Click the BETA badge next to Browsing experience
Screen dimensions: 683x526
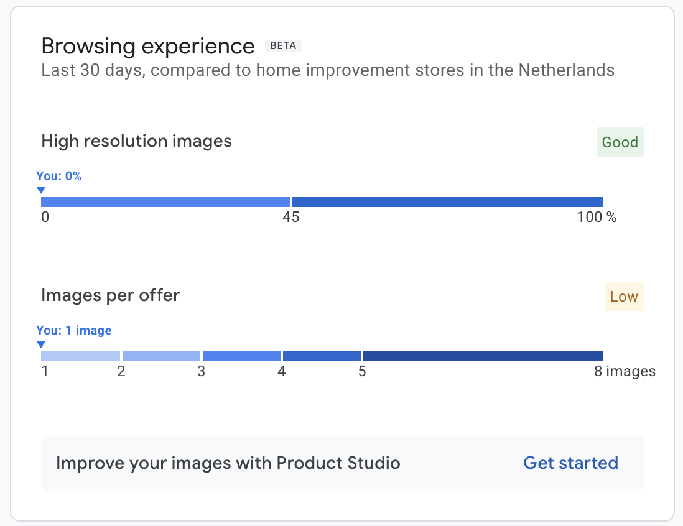tap(283, 46)
